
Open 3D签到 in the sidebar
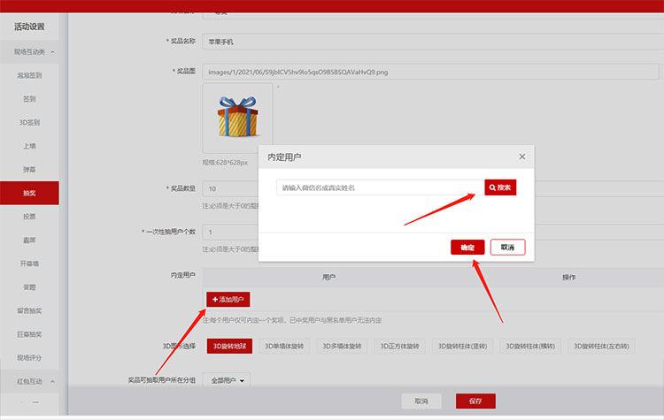tap(29, 122)
